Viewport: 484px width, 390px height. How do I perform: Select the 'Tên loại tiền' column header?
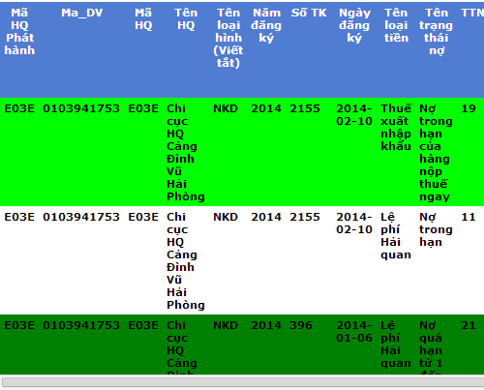coord(396,25)
